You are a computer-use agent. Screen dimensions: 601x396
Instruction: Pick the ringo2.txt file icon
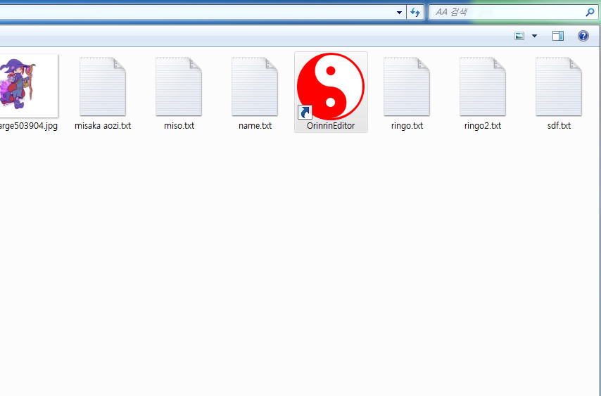(483, 87)
